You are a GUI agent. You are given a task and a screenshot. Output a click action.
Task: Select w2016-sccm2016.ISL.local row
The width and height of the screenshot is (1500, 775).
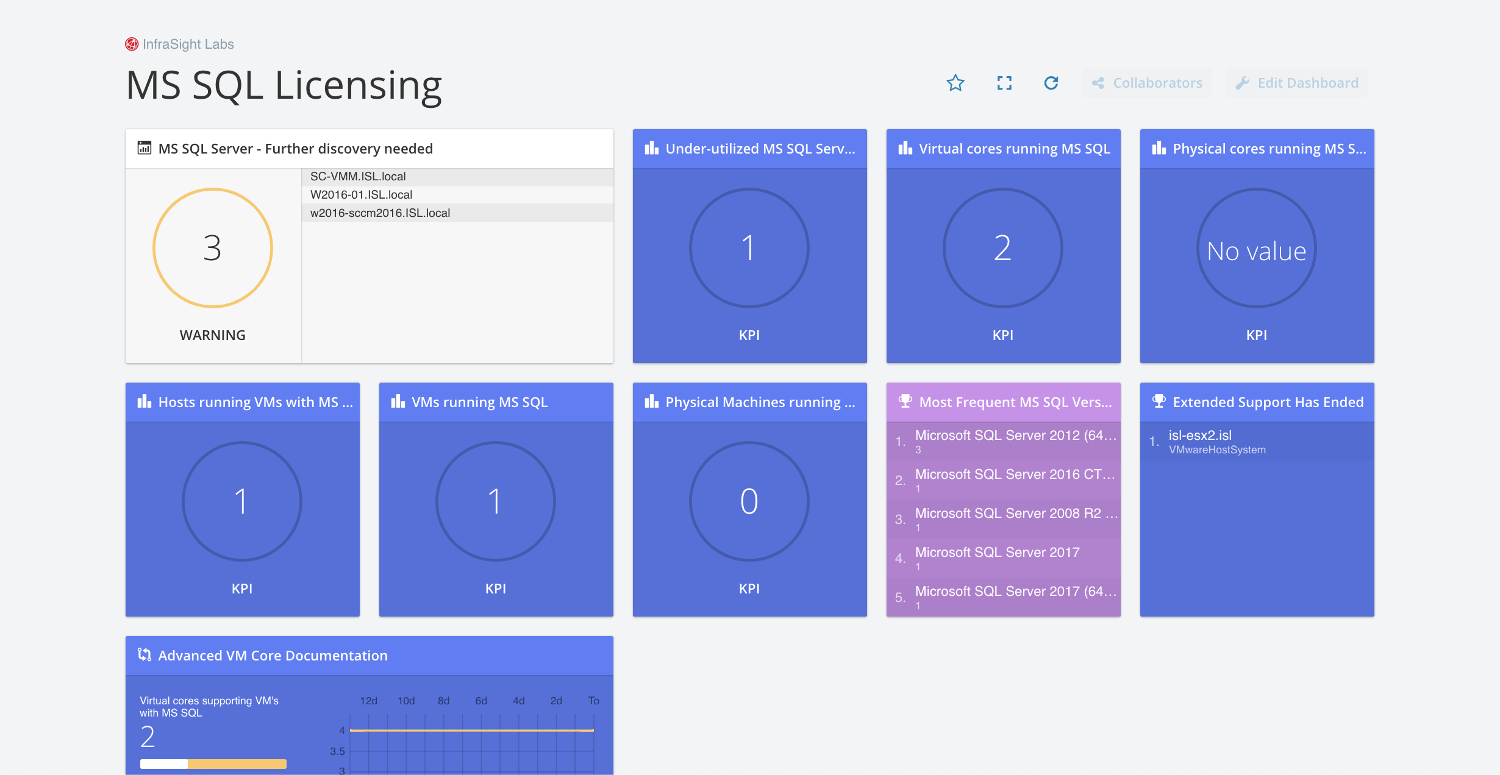[x=457, y=213]
